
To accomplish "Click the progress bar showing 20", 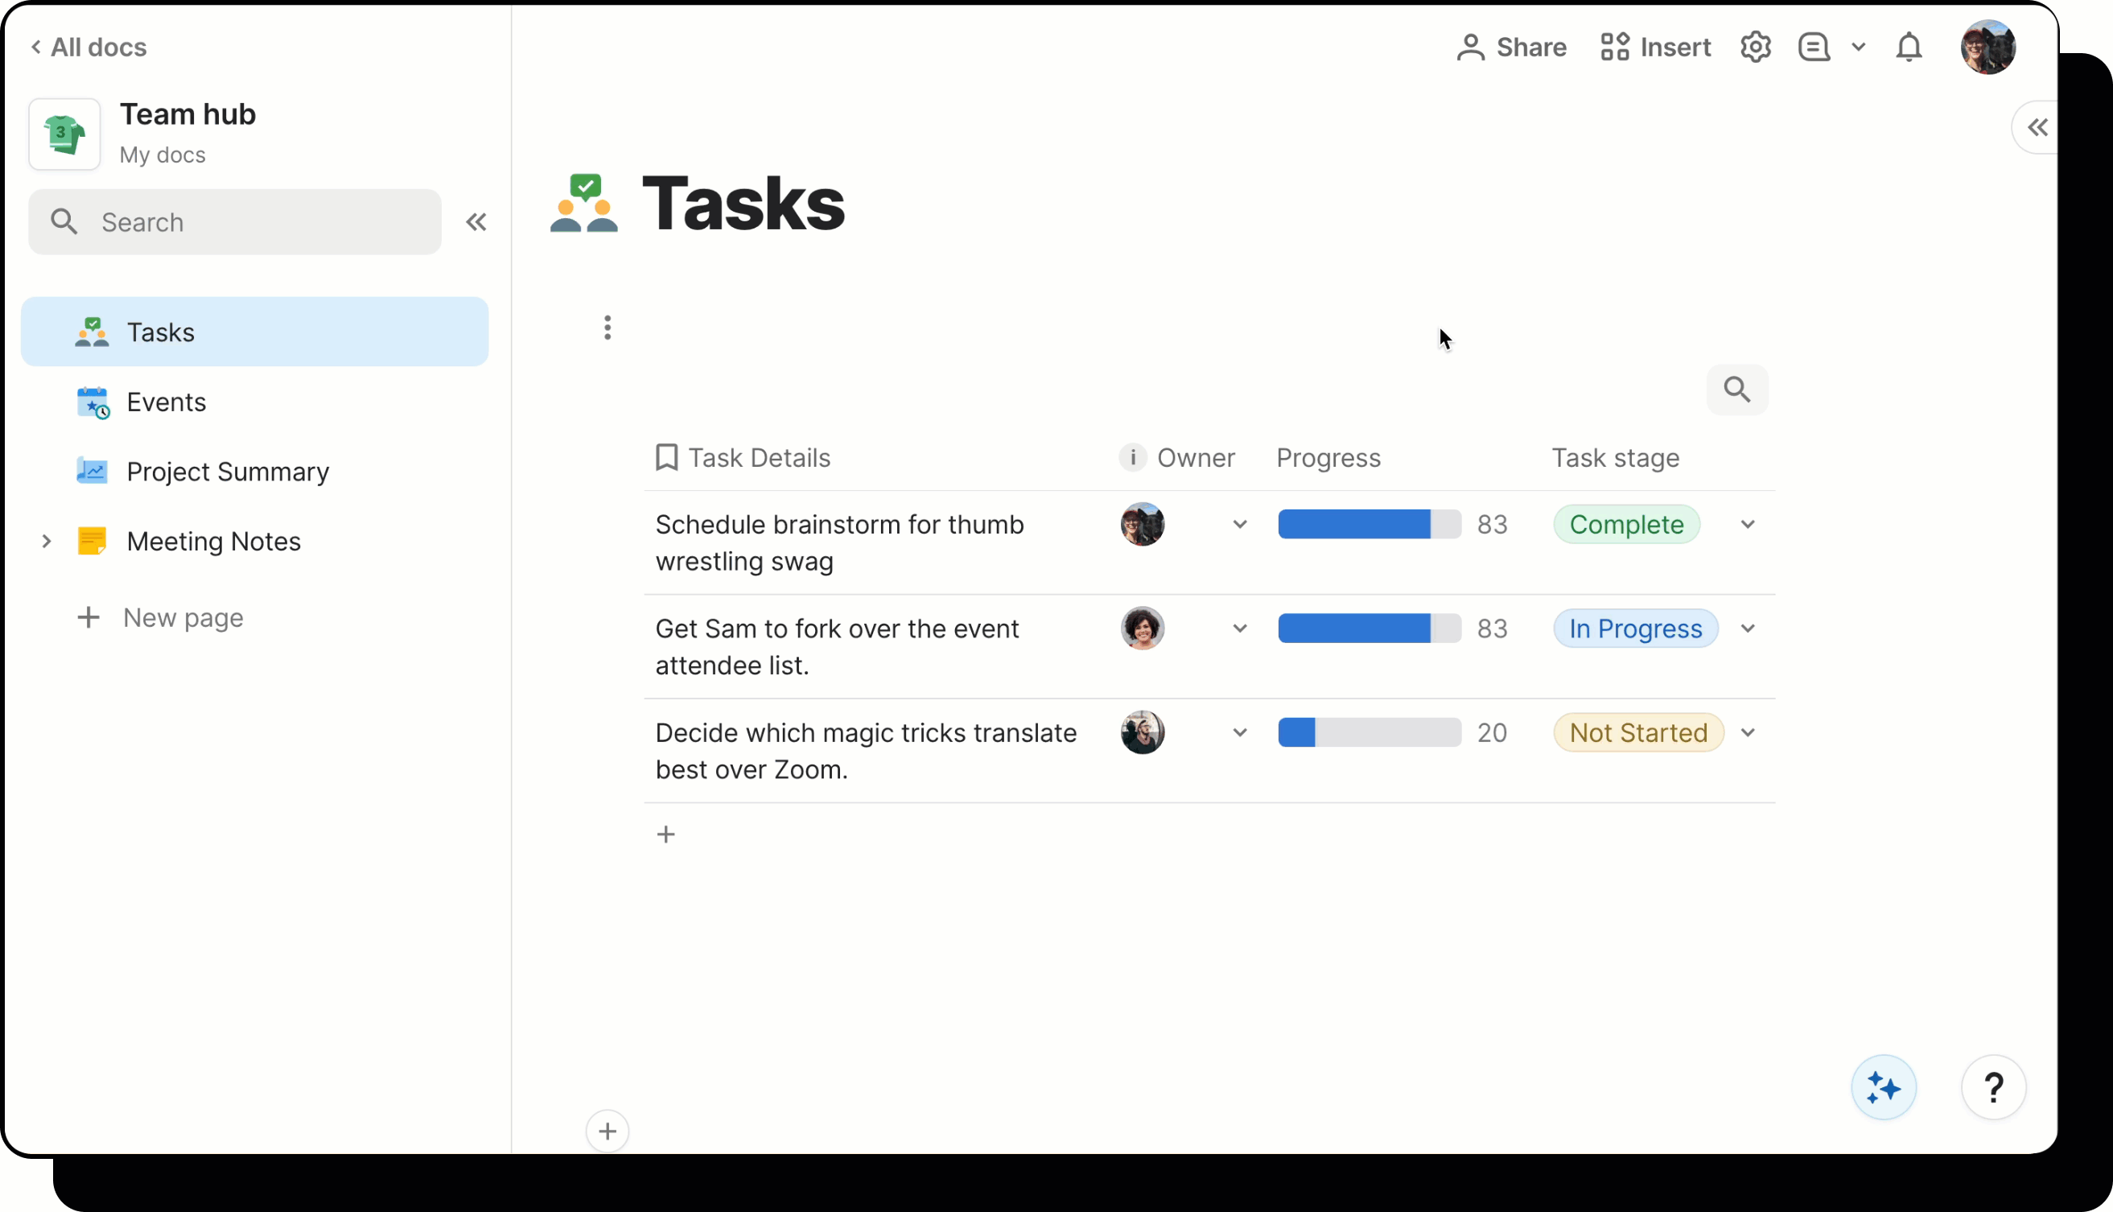I will tap(1369, 732).
